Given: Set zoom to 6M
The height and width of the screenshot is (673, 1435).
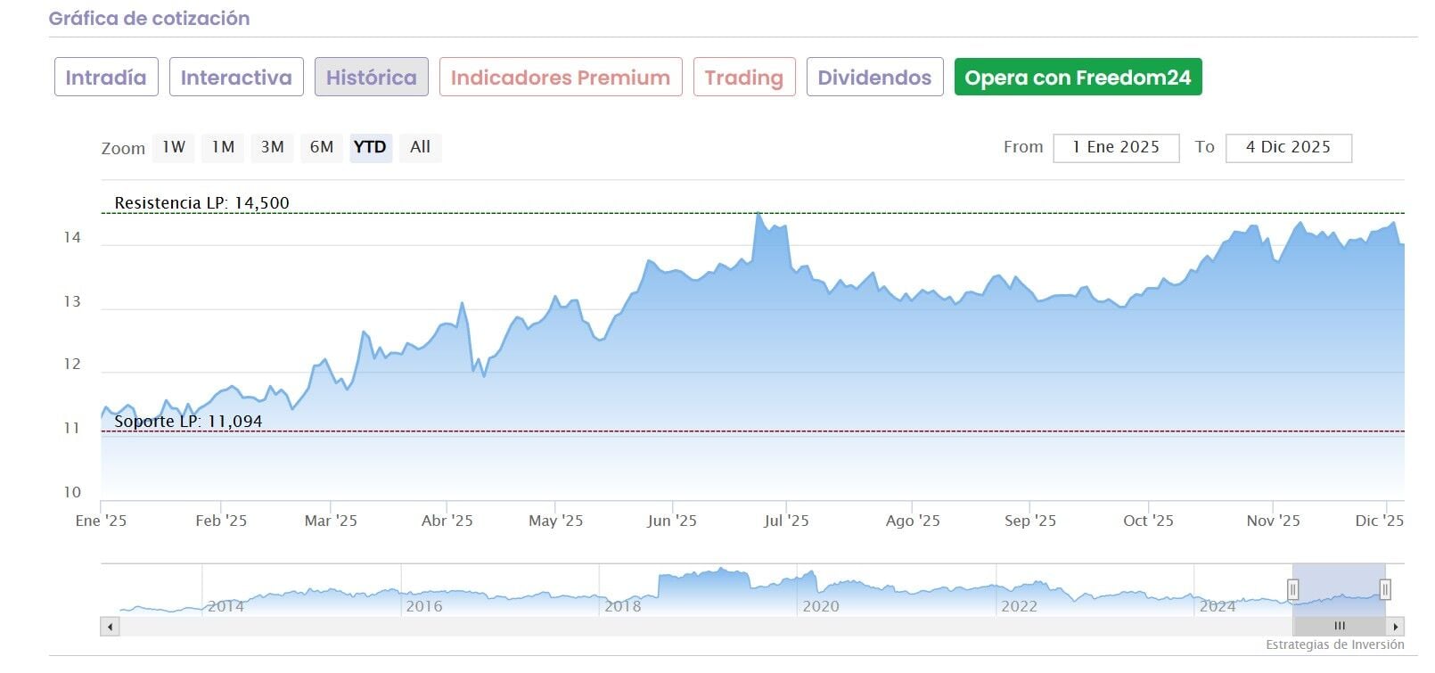Looking at the screenshot, I should pos(322,147).
